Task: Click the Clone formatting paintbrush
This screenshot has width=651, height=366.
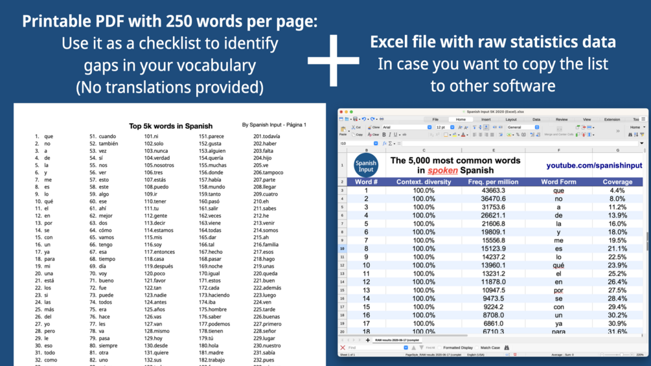Action: pyautogui.click(x=369, y=128)
